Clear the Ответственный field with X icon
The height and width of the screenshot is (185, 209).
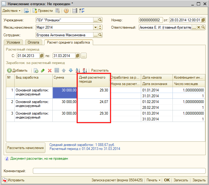199,27
